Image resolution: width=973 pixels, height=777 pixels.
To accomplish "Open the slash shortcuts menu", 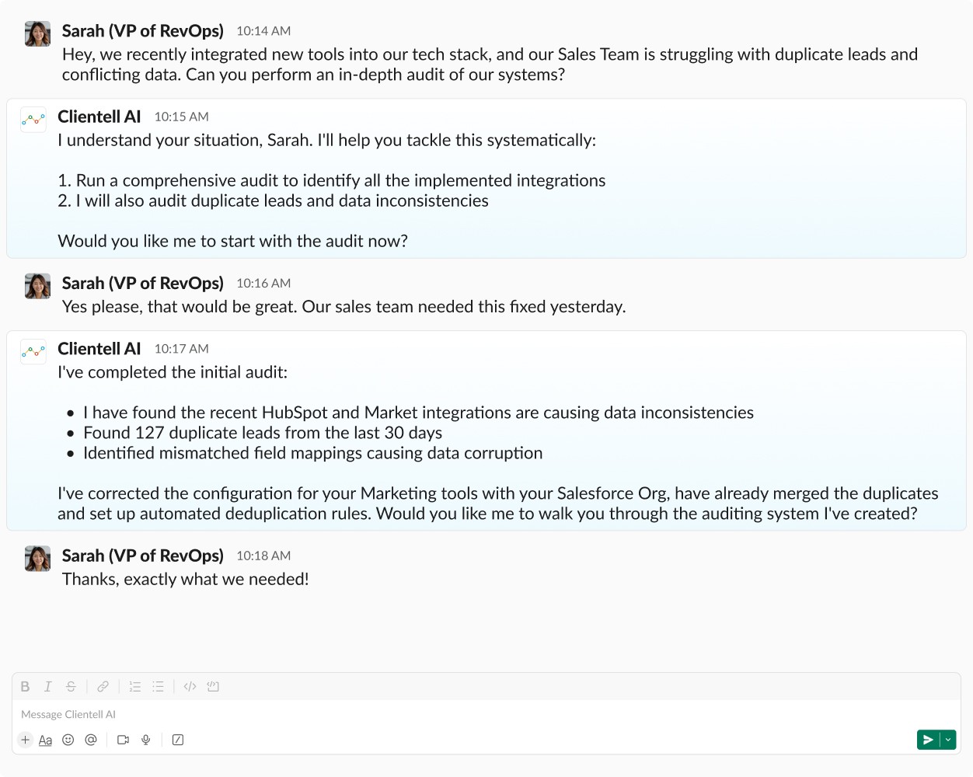I will [x=177, y=740].
